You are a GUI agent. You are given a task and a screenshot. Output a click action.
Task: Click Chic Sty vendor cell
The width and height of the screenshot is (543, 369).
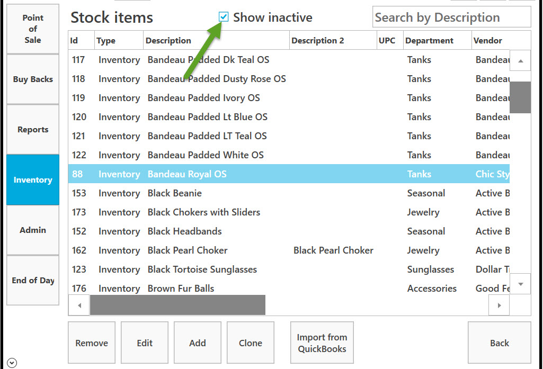[493, 174]
